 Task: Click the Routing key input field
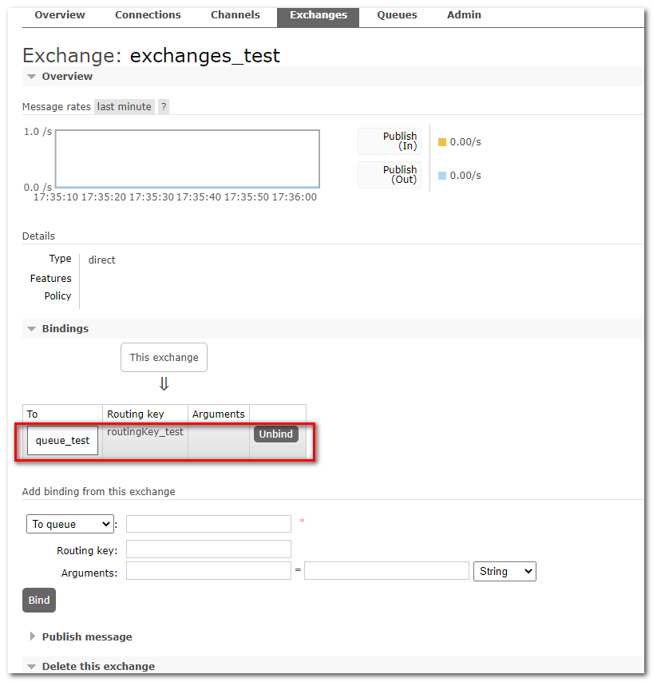coord(208,549)
